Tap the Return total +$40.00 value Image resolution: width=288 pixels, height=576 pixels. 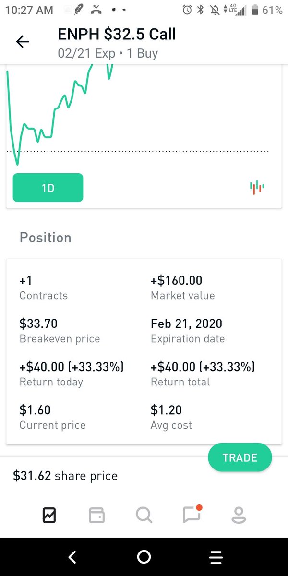point(203,367)
